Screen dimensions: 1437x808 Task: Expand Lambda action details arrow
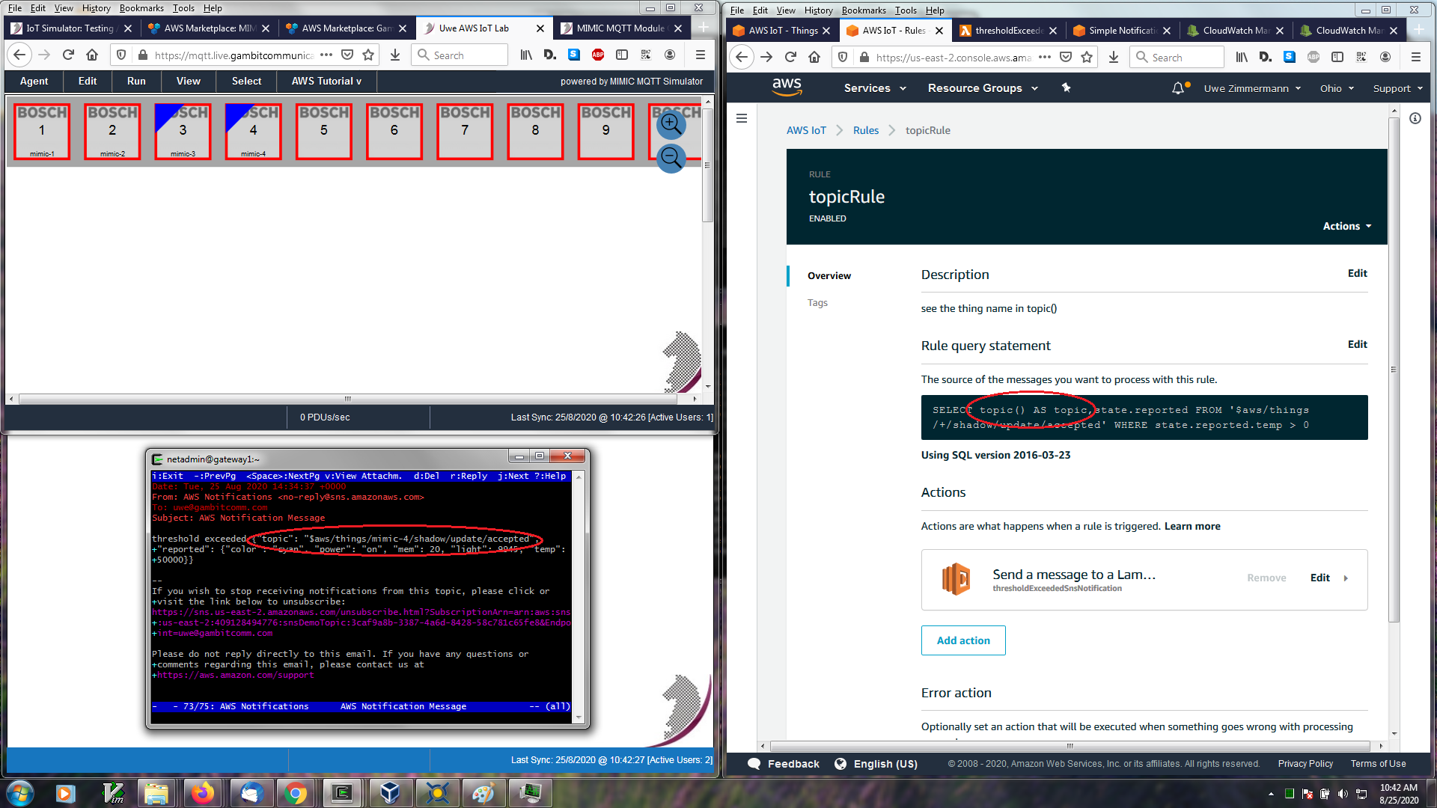(x=1346, y=578)
